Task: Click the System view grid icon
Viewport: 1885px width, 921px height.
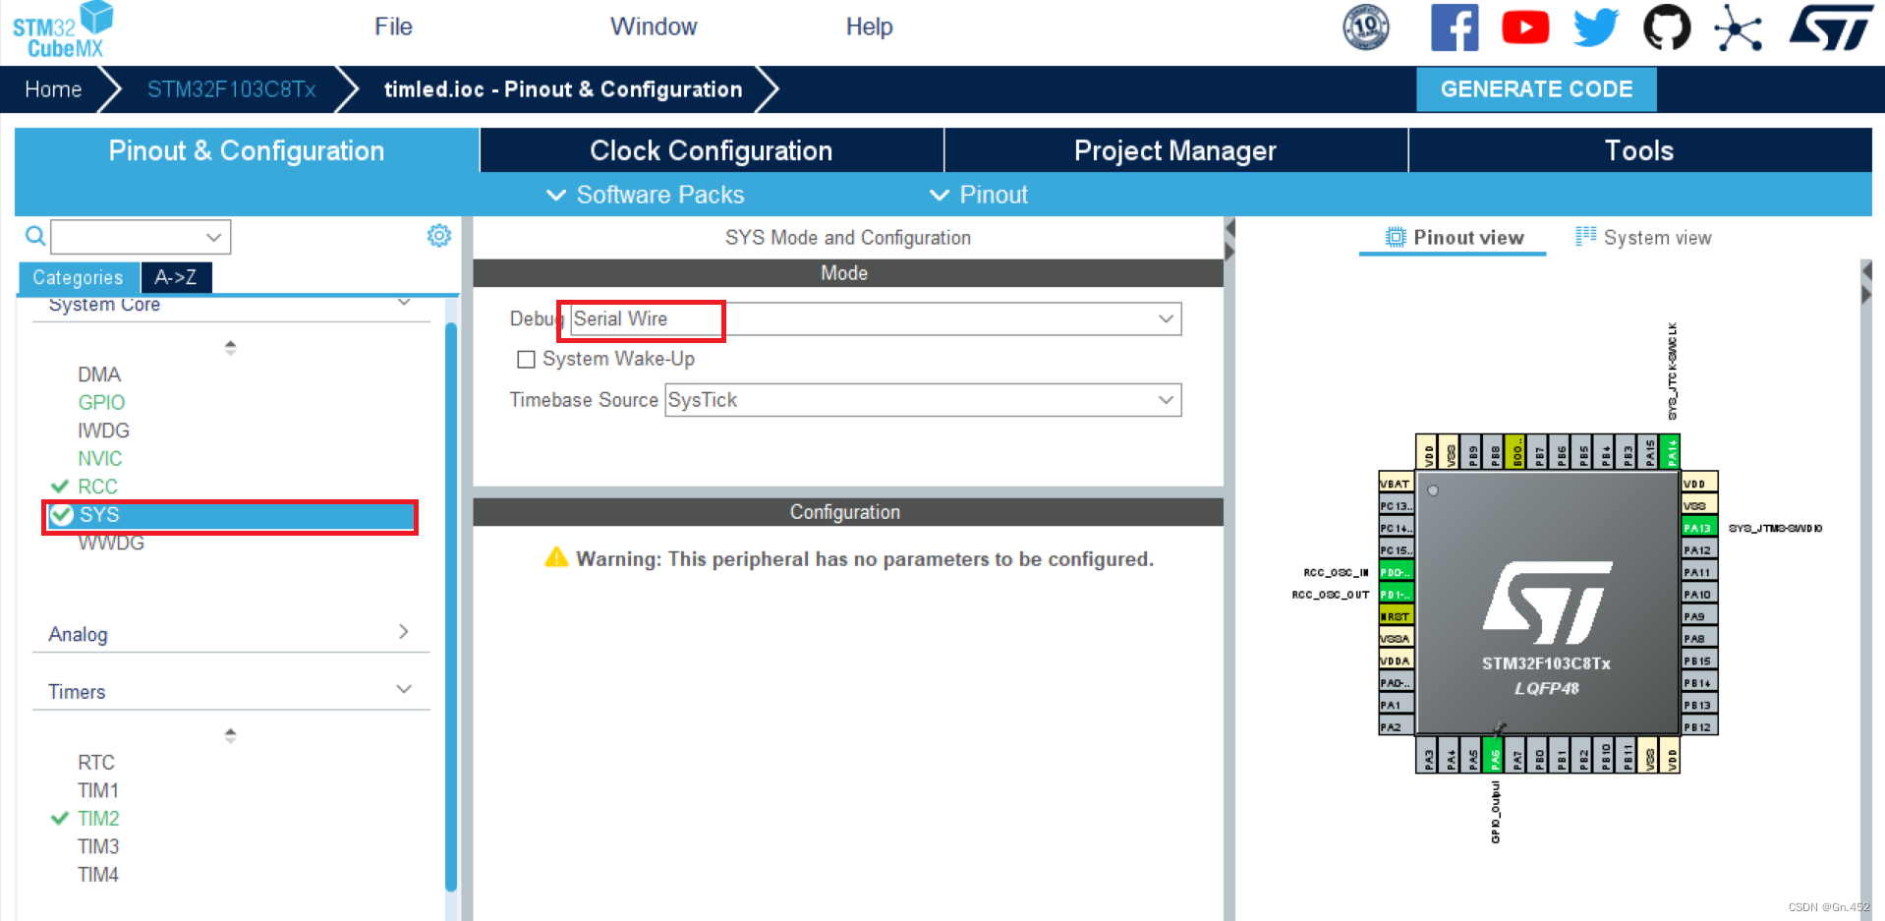Action: [x=1585, y=236]
